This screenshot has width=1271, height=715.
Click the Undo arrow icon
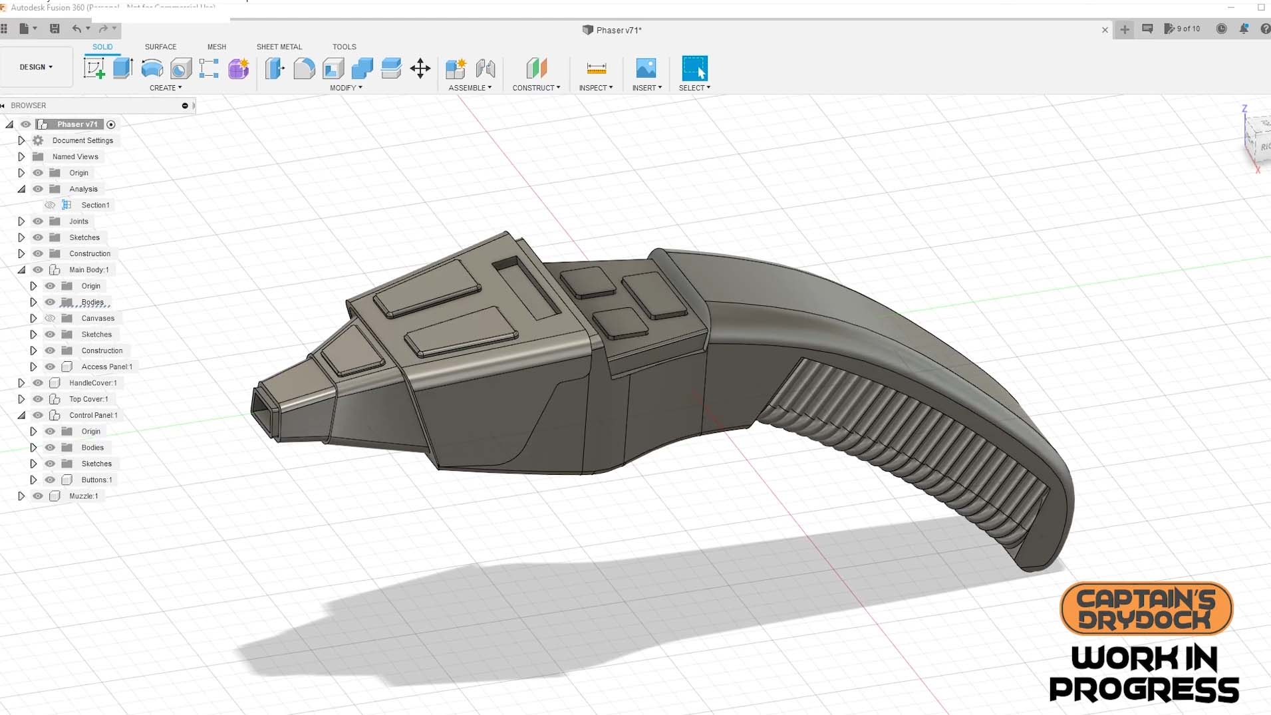click(x=76, y=29)
